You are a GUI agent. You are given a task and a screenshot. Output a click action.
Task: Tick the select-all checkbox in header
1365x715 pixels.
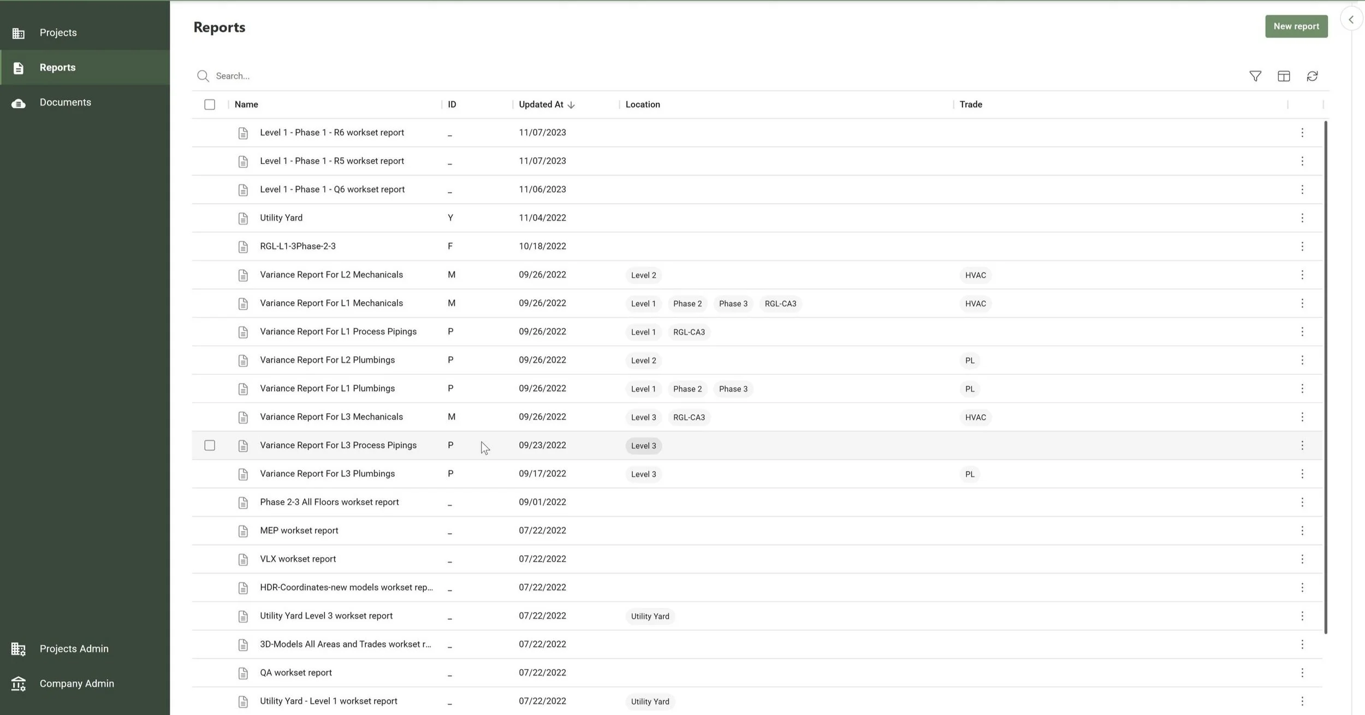click(x=210, y=105)
